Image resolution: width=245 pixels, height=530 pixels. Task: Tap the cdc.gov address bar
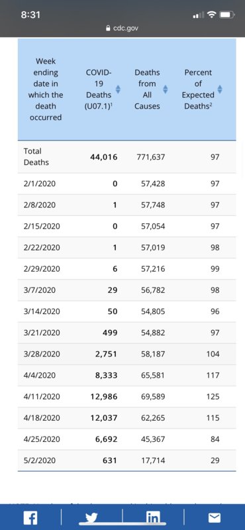point(122,28)
